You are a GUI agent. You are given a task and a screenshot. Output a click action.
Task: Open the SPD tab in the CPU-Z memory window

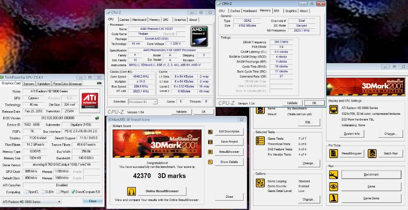point(276,11)
